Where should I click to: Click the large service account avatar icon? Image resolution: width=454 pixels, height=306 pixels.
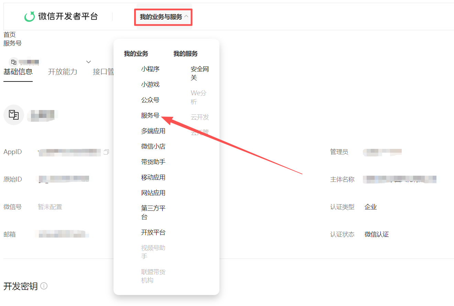[x=14, y=115]
